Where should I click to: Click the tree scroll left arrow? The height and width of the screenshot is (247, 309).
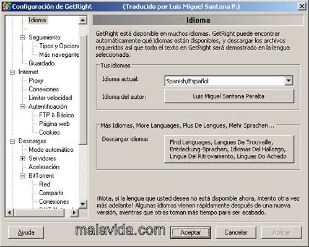click(x=9, y=212)
